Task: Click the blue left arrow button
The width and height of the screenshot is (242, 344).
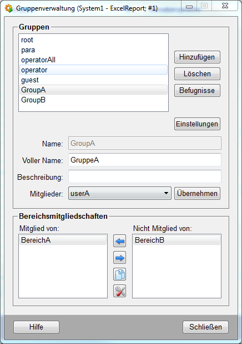Action: pos(119,241)
